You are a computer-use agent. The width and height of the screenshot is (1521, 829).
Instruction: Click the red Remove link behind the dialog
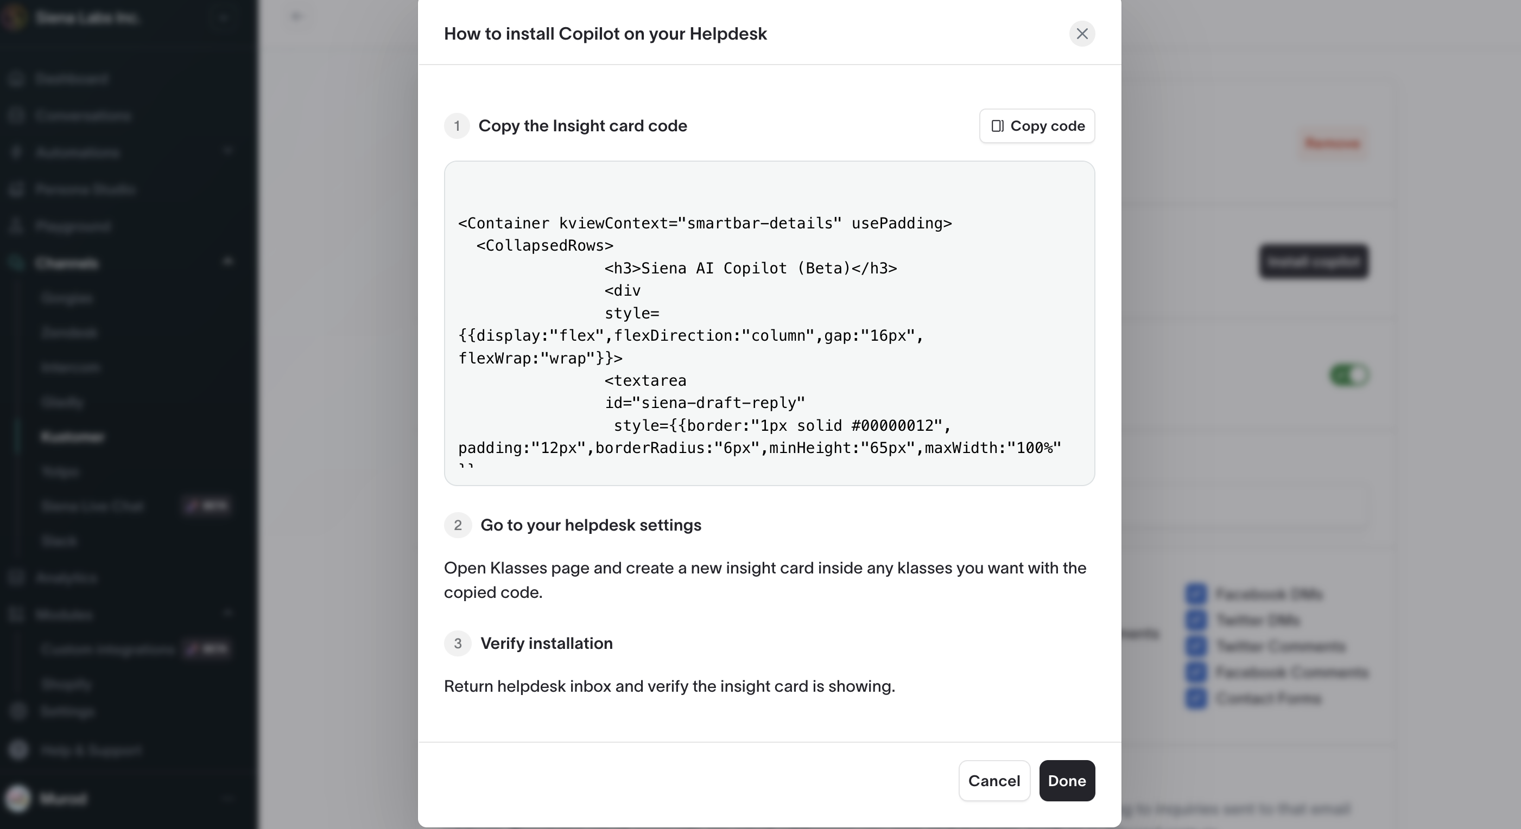pos(1332,143)
